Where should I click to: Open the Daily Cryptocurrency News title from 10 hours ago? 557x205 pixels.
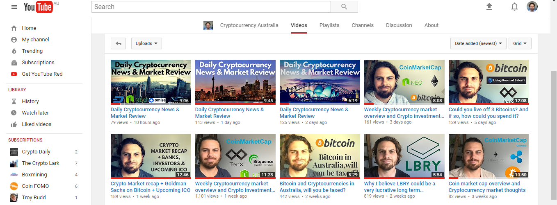(x=145, y=113)
